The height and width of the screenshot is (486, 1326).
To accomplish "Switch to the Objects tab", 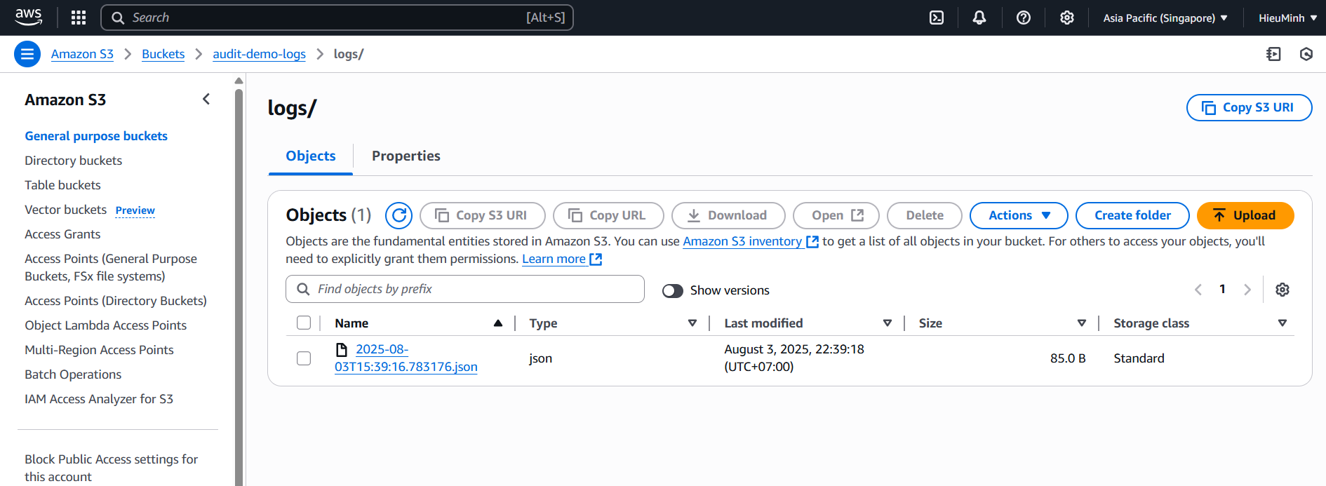I will 311,156.
